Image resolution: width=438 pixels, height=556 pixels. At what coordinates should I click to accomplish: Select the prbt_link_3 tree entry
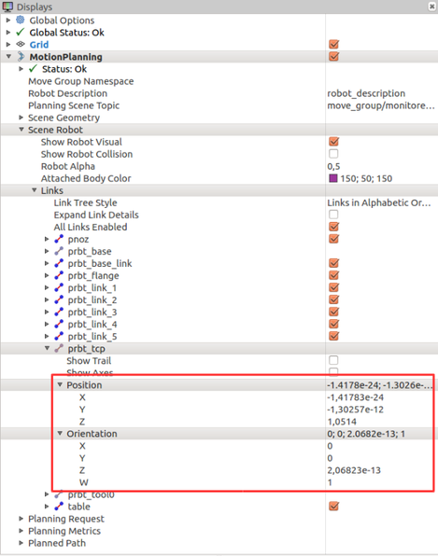[92, 312]
